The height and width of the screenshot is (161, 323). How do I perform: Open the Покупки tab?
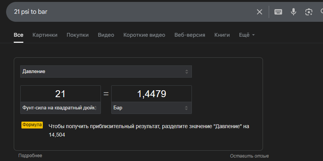pyautogui.click(x=78, y=35)
